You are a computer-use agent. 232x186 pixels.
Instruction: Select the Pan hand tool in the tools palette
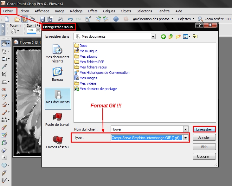[x=4, y=44]
